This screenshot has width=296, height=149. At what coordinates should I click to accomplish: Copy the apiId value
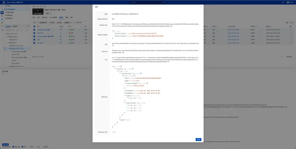point(138,14)
